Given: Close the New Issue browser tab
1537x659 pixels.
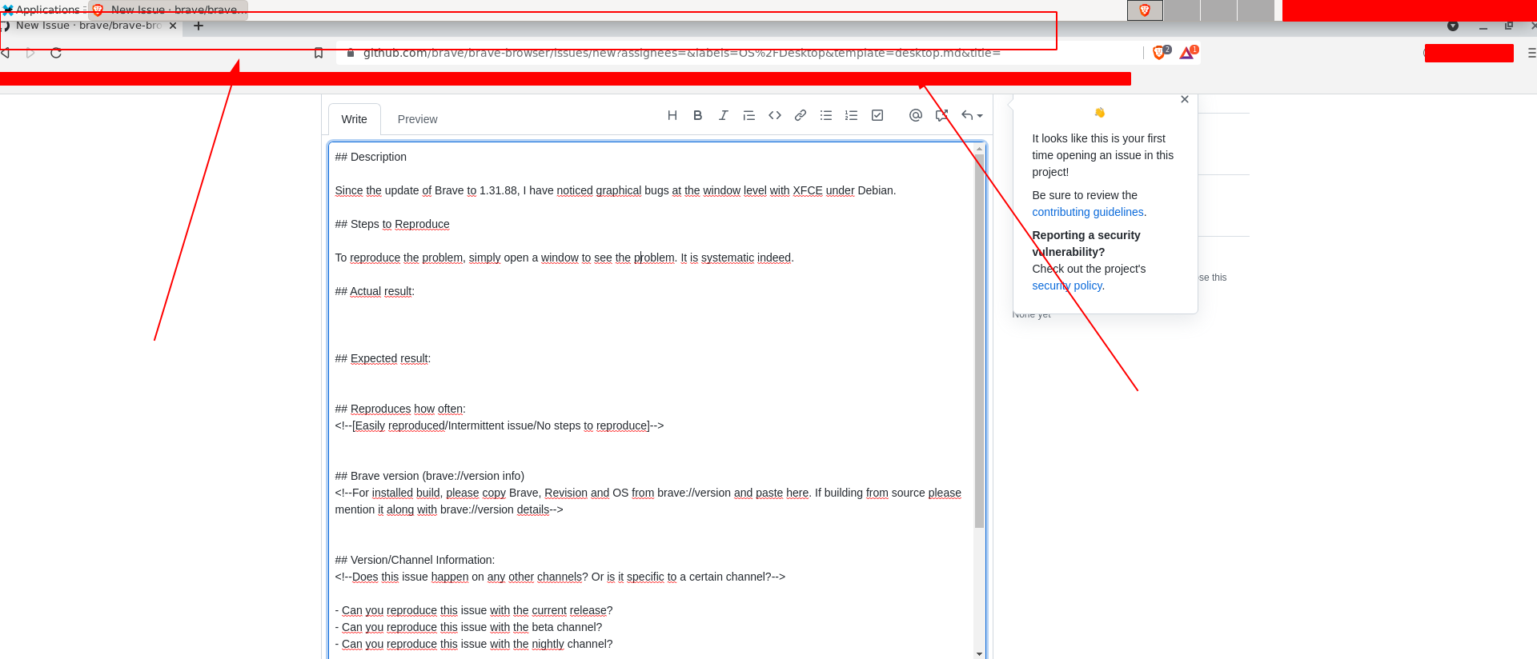Looking at the screenshot, I should click(x=173, y=26).
